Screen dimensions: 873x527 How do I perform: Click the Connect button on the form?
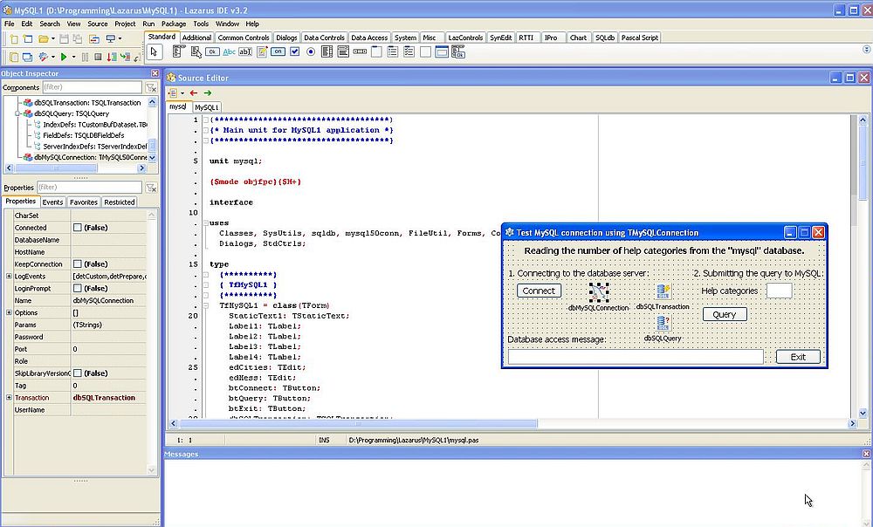[539, 291]
